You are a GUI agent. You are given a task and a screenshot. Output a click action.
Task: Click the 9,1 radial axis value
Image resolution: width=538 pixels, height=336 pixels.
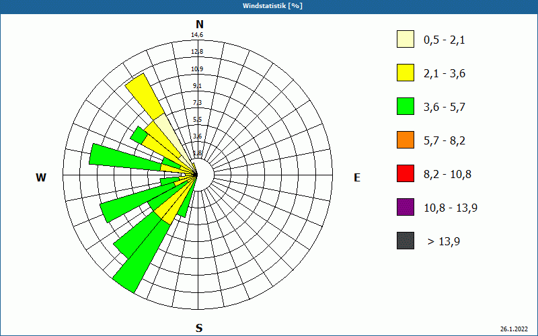[197, 86]
